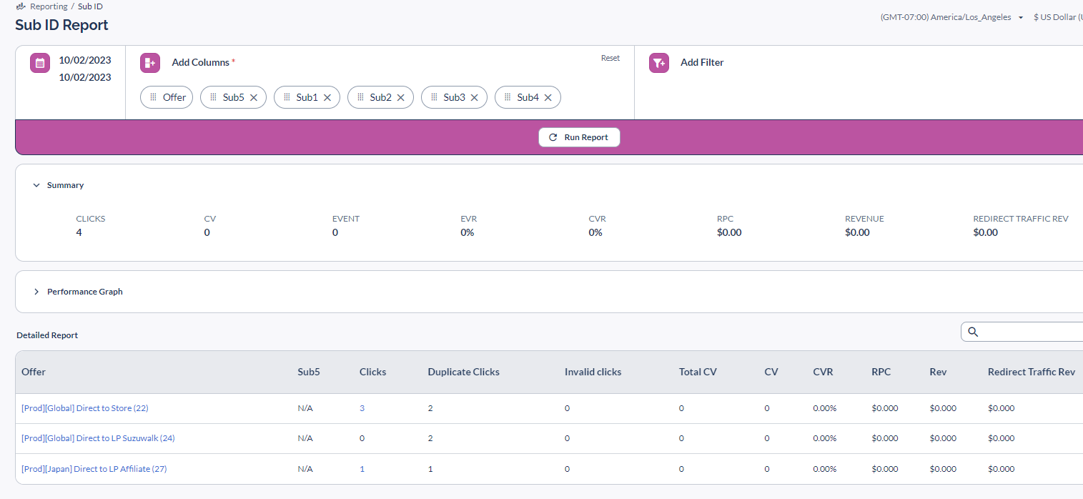Remove the Sub5 column chip

point(254,98)
